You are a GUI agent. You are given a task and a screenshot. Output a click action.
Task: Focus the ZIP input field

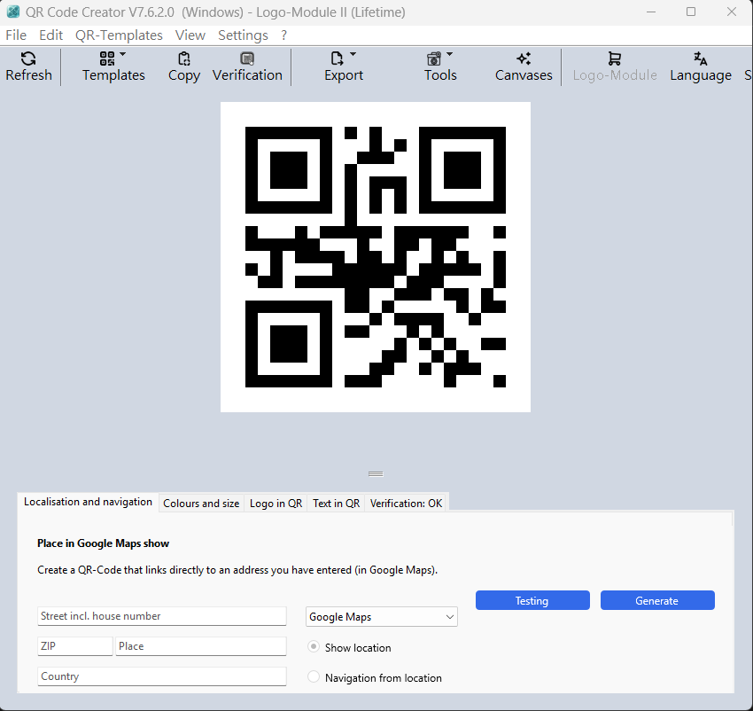(75, 646)
